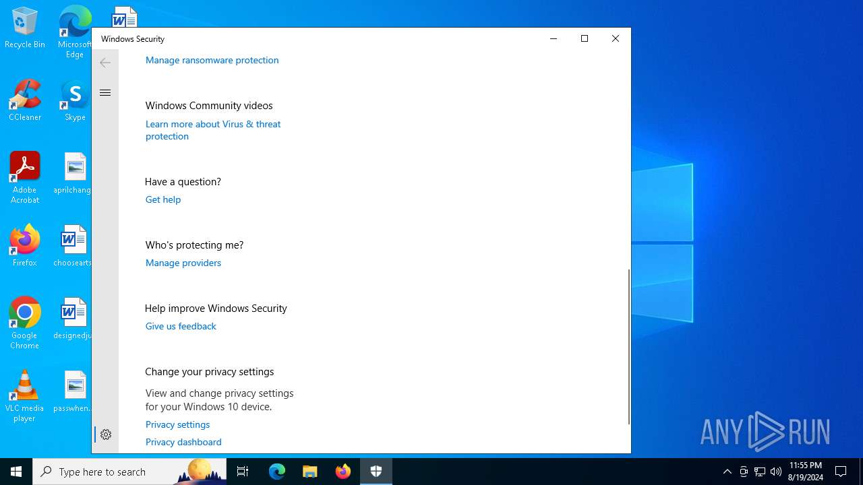Select the choosearts Word document icon
This screenshot has height=485, width=863.
(73, 247)
